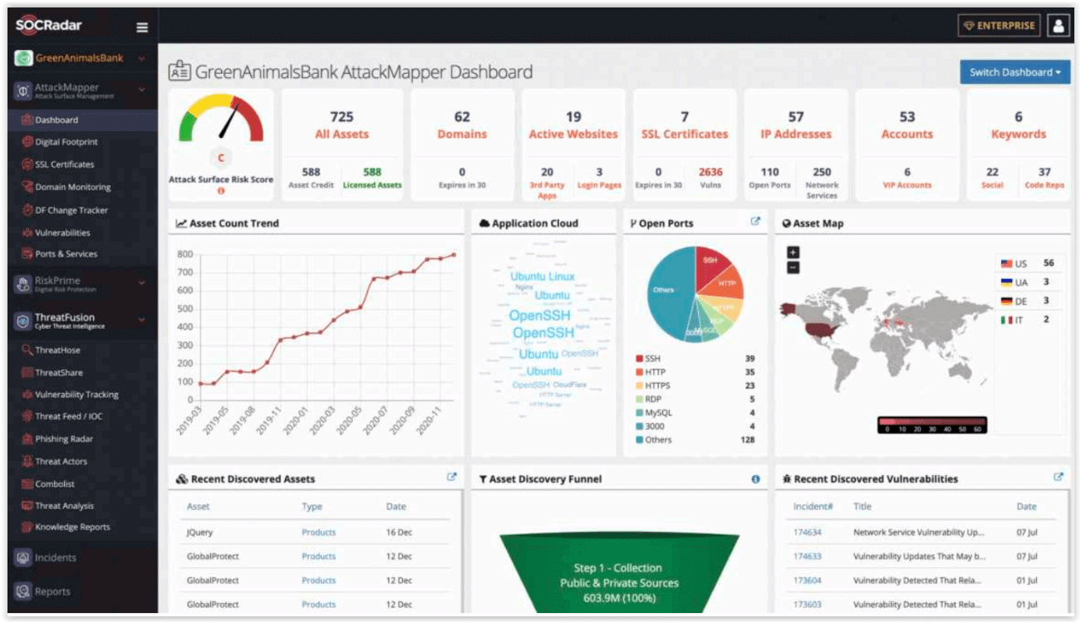The width and height of the screenshot is (1081, 623).
Task: Select Dashboard in the AttackMapper menu
Action: (x=50, y=120)
